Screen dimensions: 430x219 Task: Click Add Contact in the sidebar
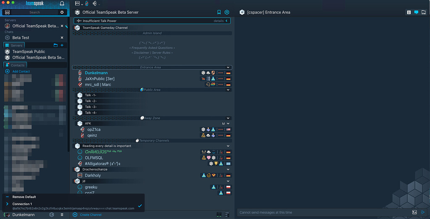[x=21, y=72]
